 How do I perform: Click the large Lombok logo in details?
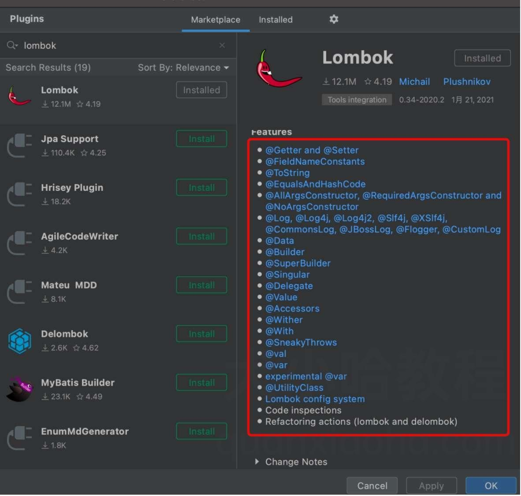click(278, 69)
